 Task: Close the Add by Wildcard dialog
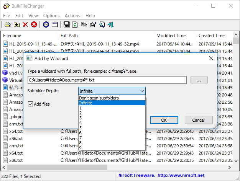click(x=211, y=58)
